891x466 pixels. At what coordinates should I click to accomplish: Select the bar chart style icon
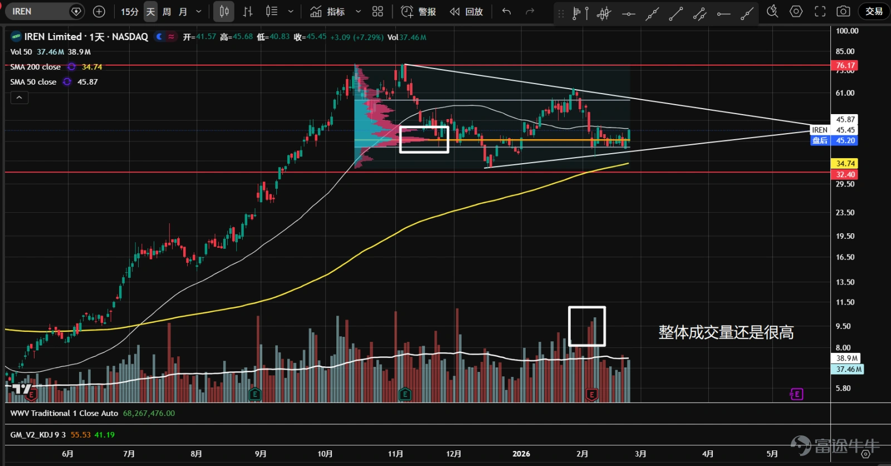pos(248,11)
